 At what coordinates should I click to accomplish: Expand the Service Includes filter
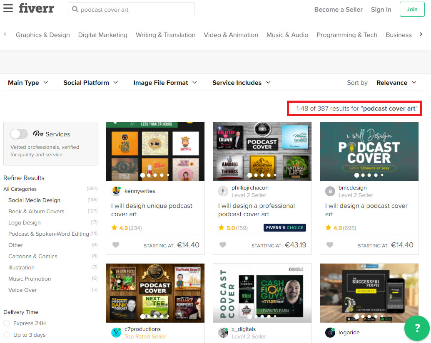tap(242, 83)
